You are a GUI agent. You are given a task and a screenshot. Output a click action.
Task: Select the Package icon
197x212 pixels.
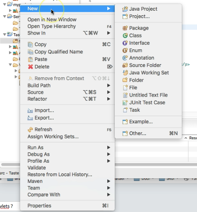click(125, 28)
